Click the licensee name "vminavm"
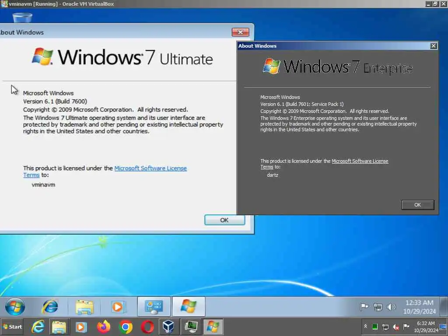This screenshot has height=336, width=448. tap(43, 185)
